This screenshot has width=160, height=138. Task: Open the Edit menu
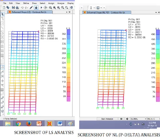tap(11, 3)
